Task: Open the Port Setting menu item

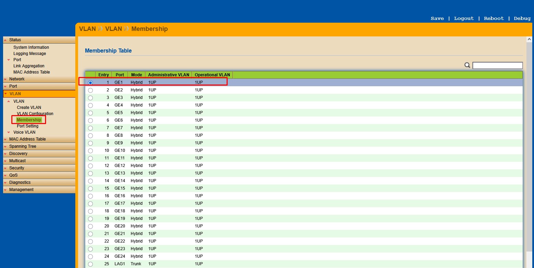Action: 28,126
